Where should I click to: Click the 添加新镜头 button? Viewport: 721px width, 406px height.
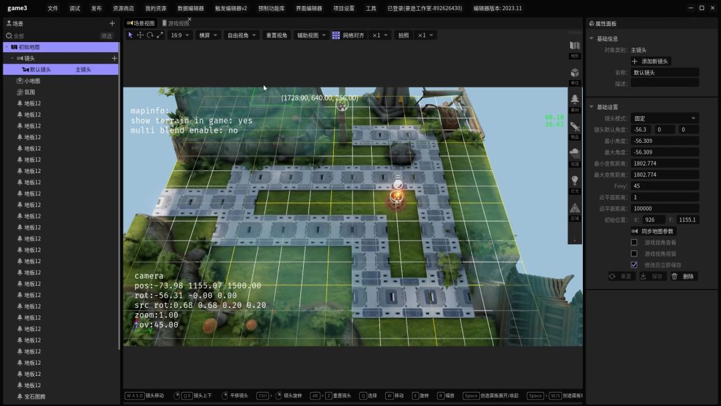click(x=650, y=61)
